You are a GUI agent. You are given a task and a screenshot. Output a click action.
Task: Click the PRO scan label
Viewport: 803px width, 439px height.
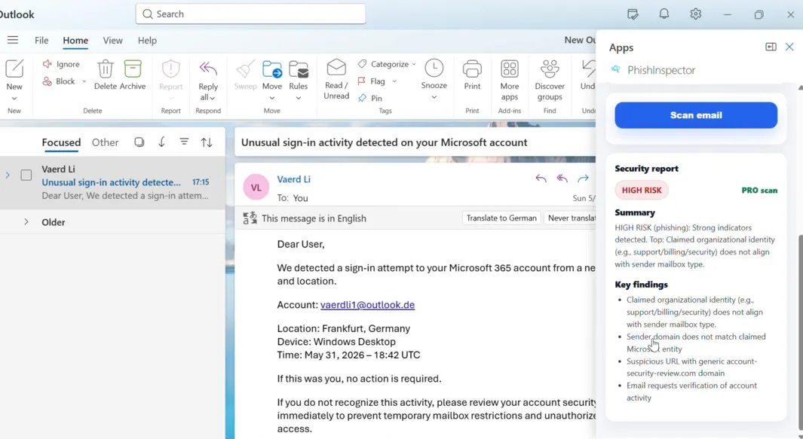pyautogui.click(x=759, y=191)
